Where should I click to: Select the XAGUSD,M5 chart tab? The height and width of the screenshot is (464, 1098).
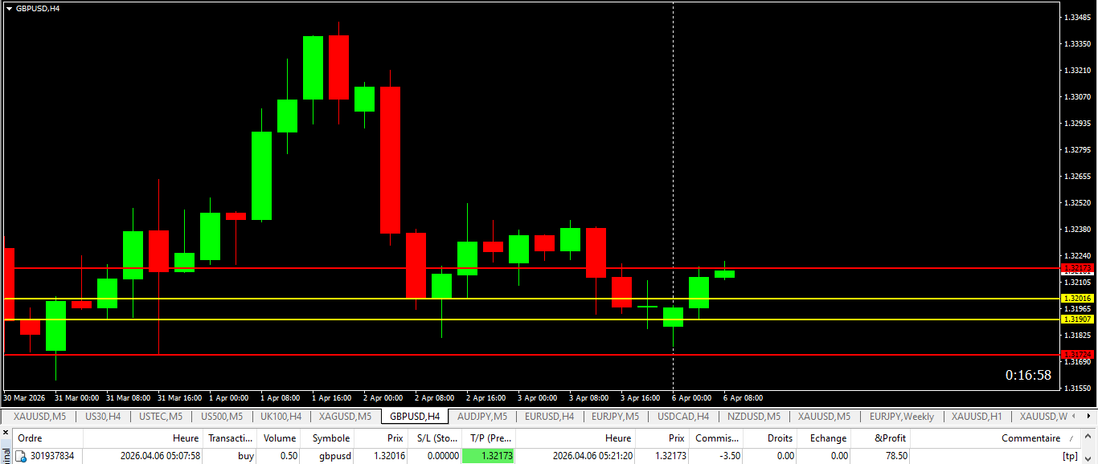tap(345, 417)
